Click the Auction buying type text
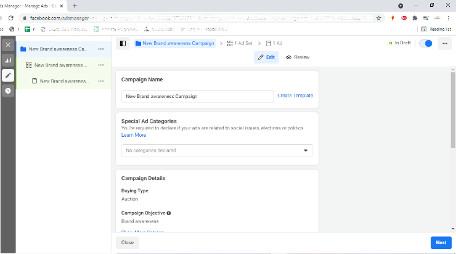Screen dimensions: 456x254 point(129,199)
